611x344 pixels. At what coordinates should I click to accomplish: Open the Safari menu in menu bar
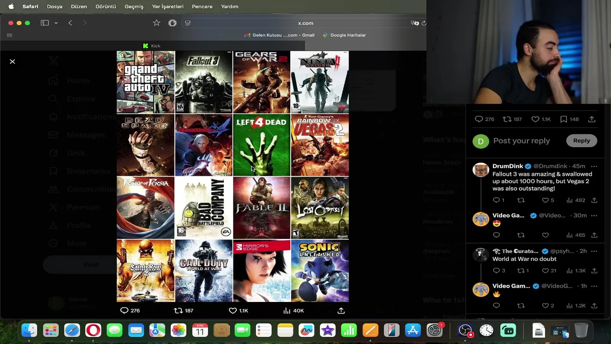coord(30,6)
